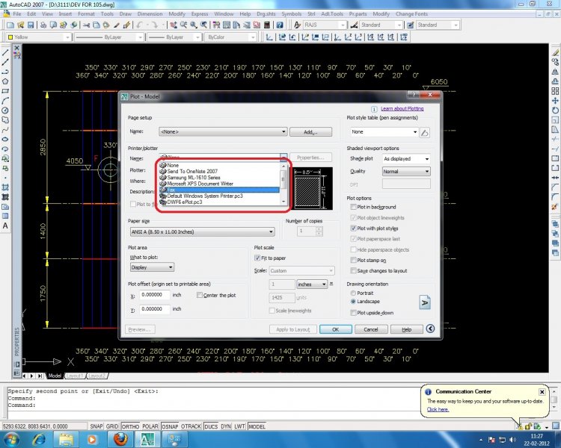Open the Plot style table dropdown
This screenshot has width=561, height=448.
point(384,132)
